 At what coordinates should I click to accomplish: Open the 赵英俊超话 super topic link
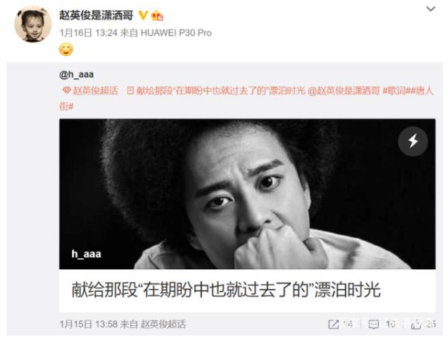point(95,91)
